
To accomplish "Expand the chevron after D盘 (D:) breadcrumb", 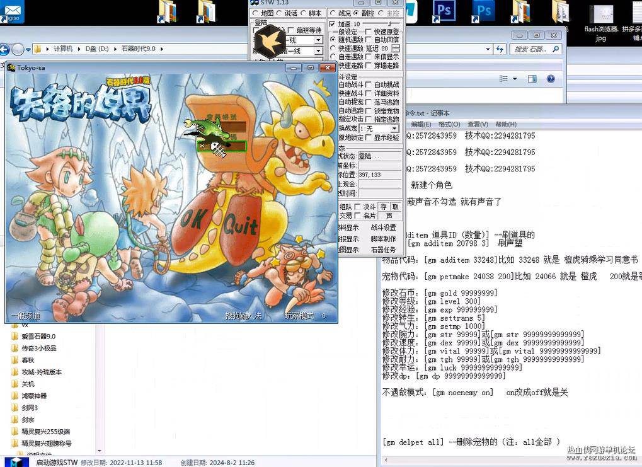I will [115, 49].
